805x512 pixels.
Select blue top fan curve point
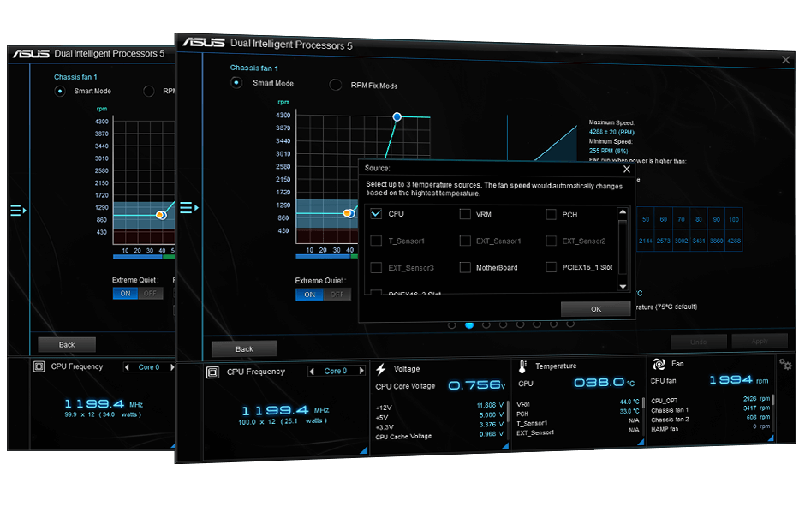coord(397,117)
